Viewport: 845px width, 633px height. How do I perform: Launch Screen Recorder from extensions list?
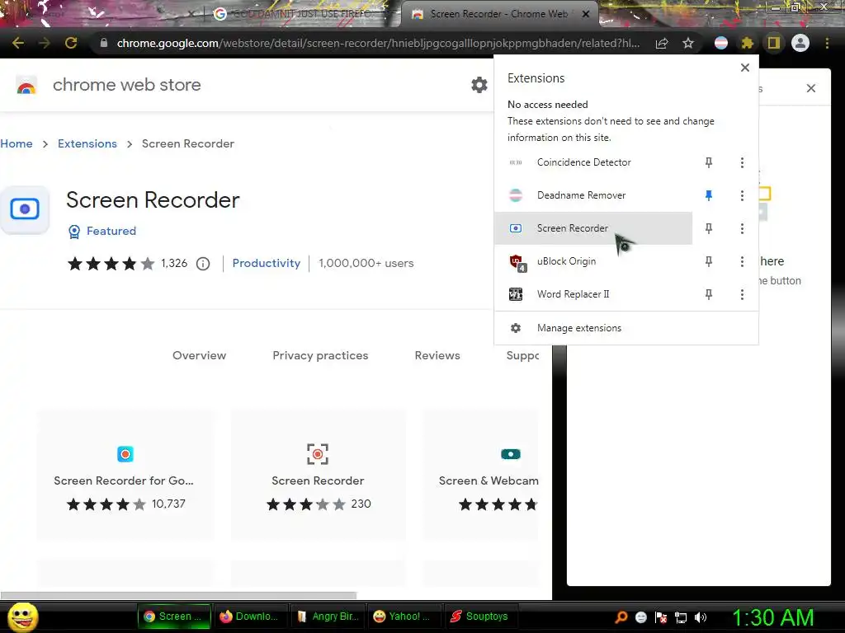593,228
